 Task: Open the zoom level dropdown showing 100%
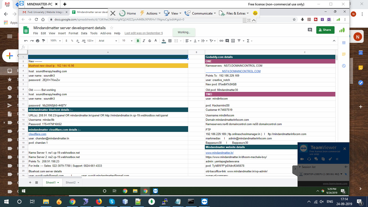[x=55, y=41]
